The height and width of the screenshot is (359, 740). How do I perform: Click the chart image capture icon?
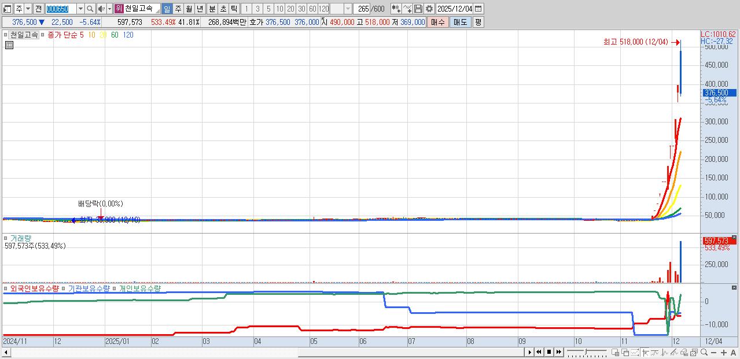(694, 352)
